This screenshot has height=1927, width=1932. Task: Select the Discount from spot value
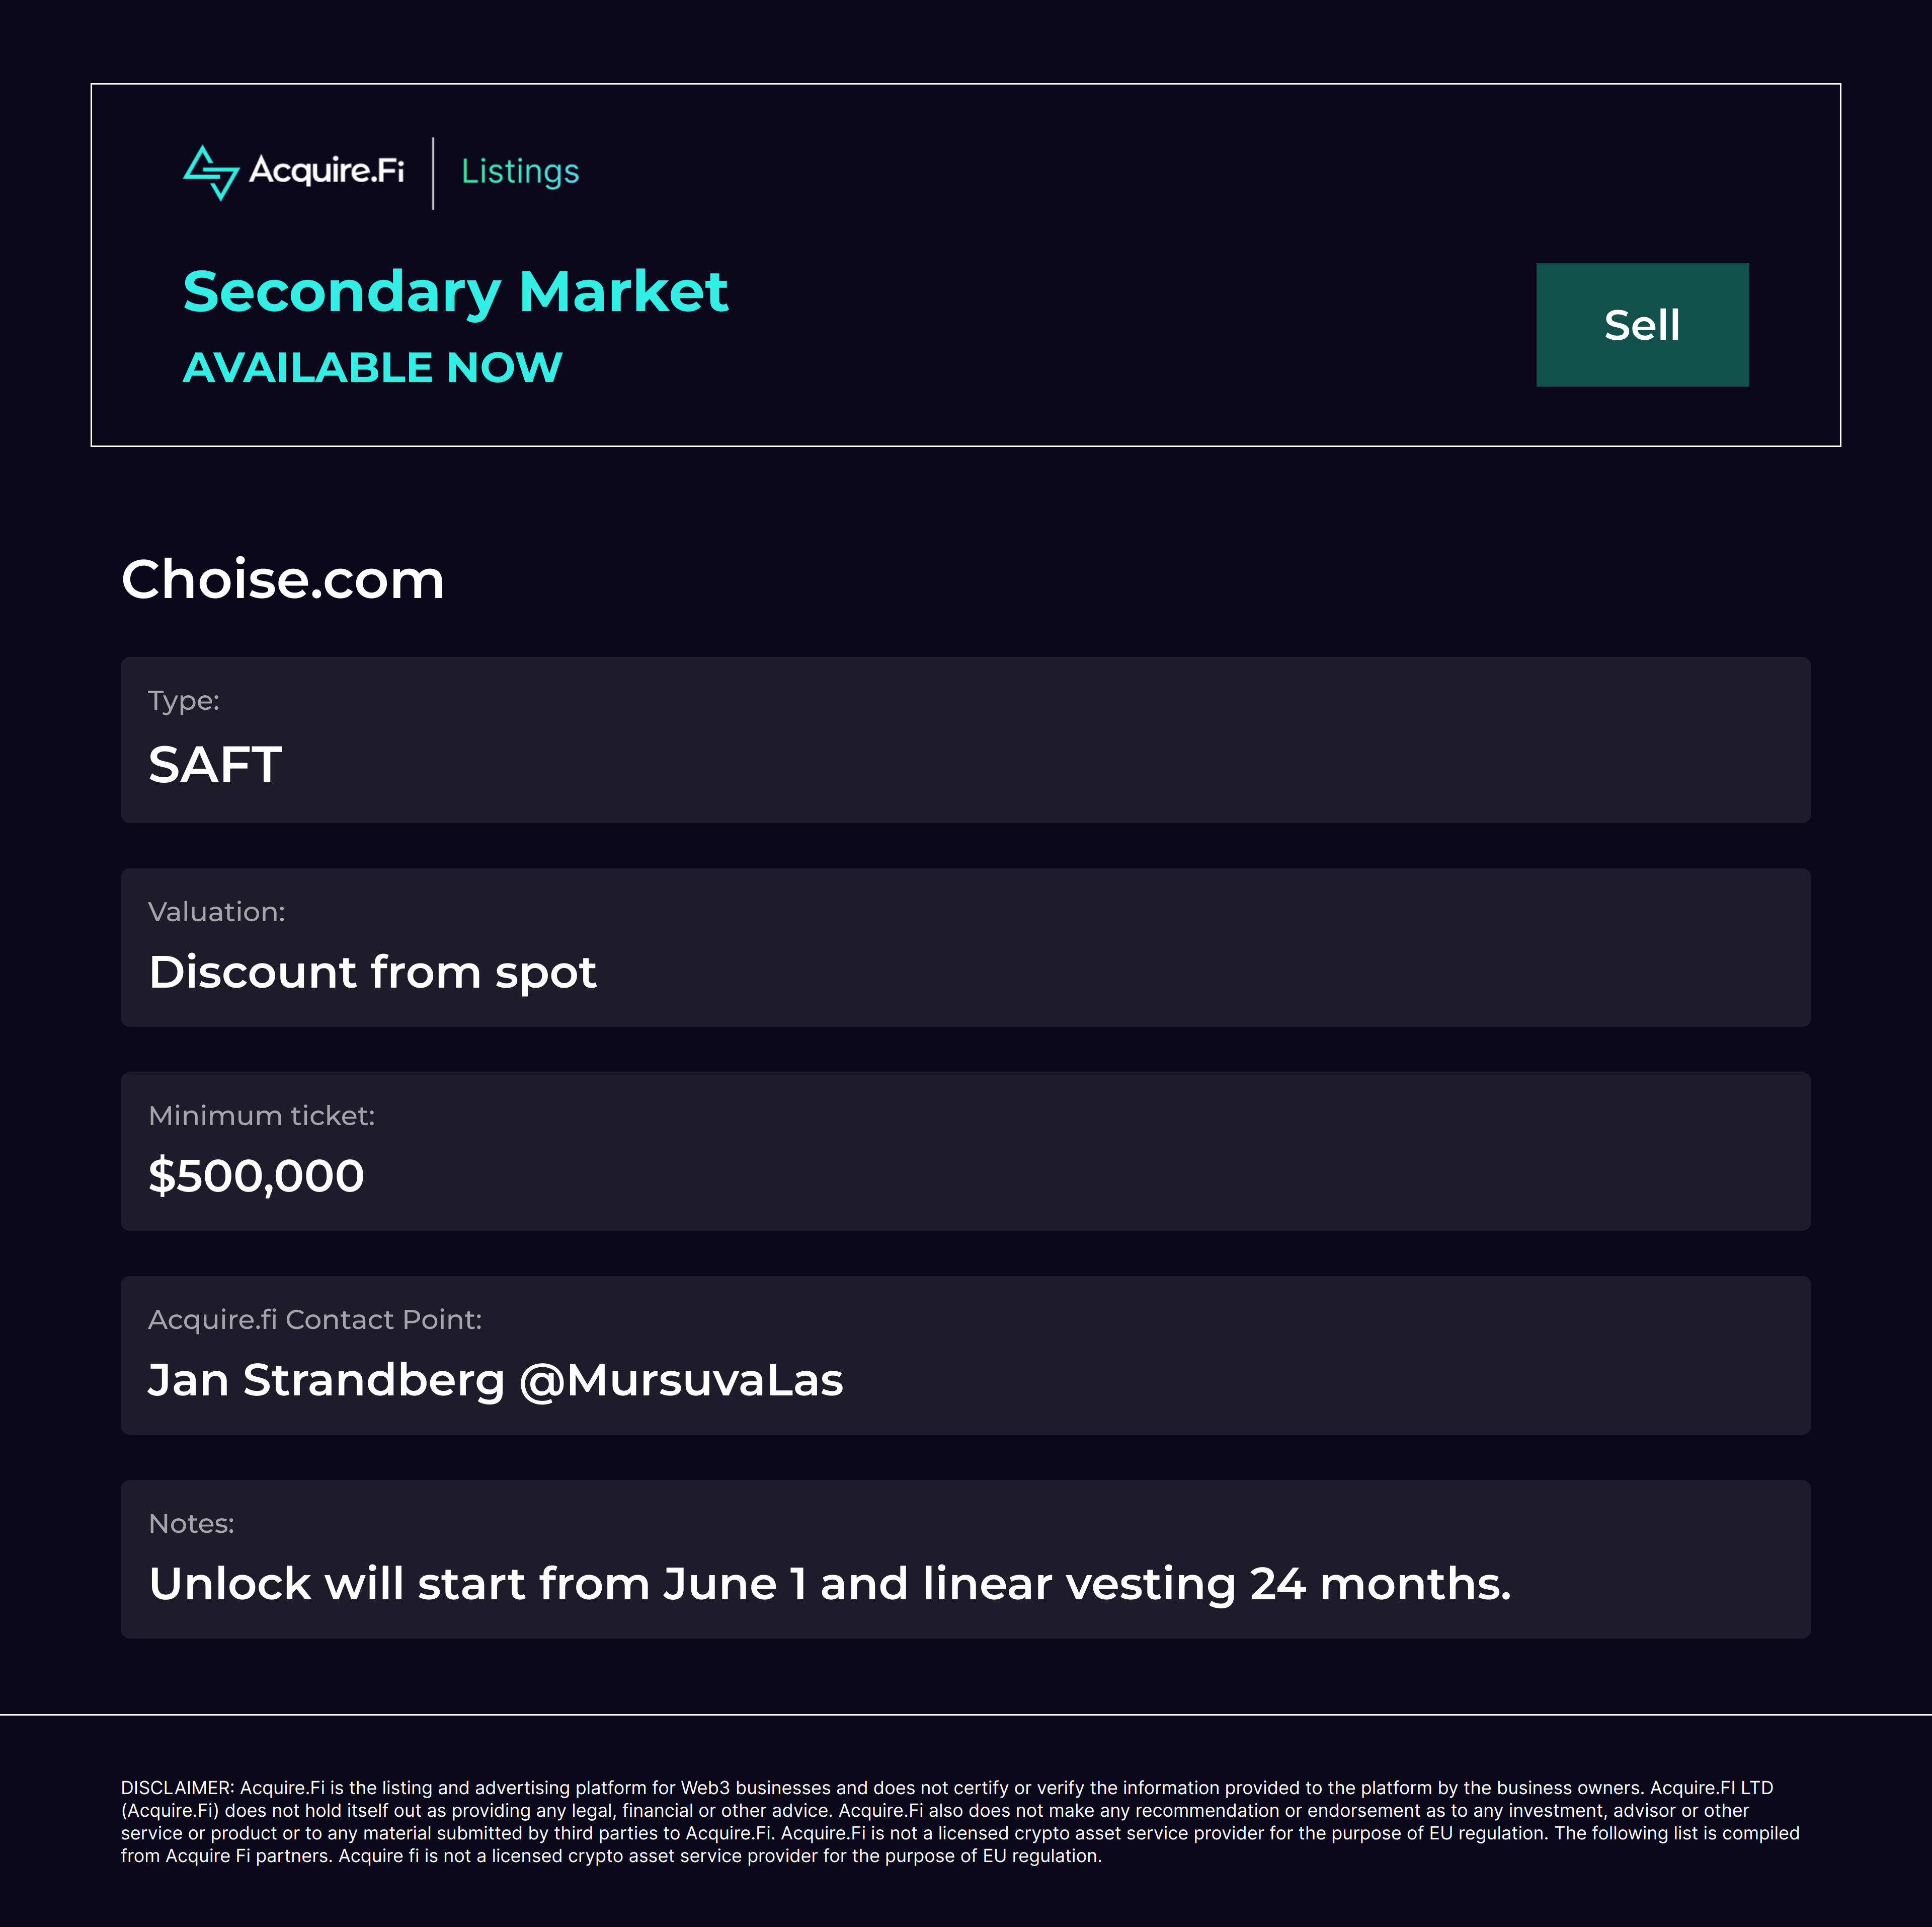coord(372,973)
